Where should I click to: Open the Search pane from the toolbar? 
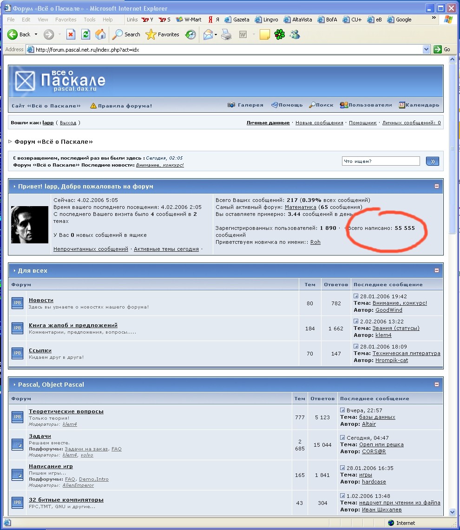[126, 34]
